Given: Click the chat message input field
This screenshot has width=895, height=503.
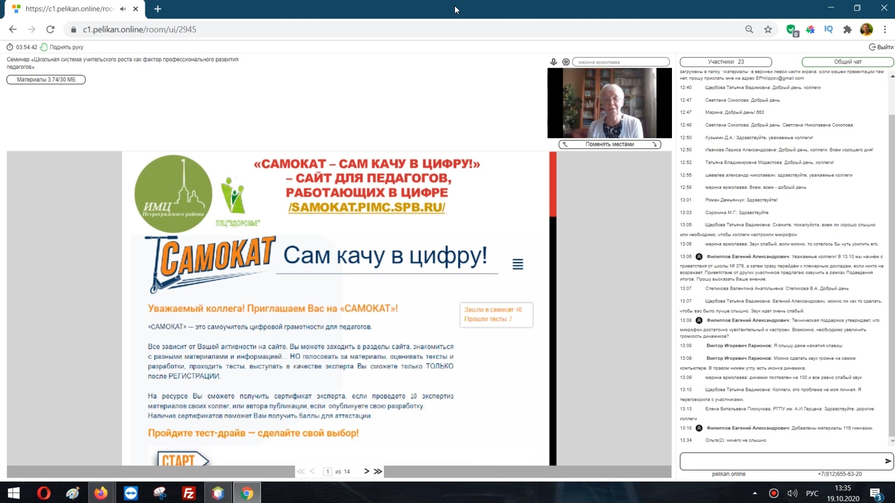Looking at the screenshot, I should (782, 461).
